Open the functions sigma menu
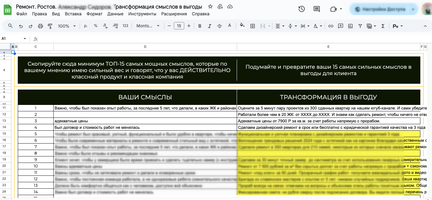Viewport: 432px width, 200px height. coord(383,26)
